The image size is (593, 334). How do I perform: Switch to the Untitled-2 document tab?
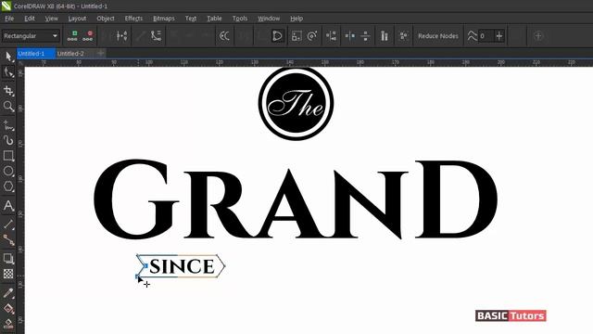point(75,54)
